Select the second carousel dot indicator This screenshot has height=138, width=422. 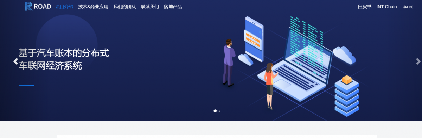point(219,111)
